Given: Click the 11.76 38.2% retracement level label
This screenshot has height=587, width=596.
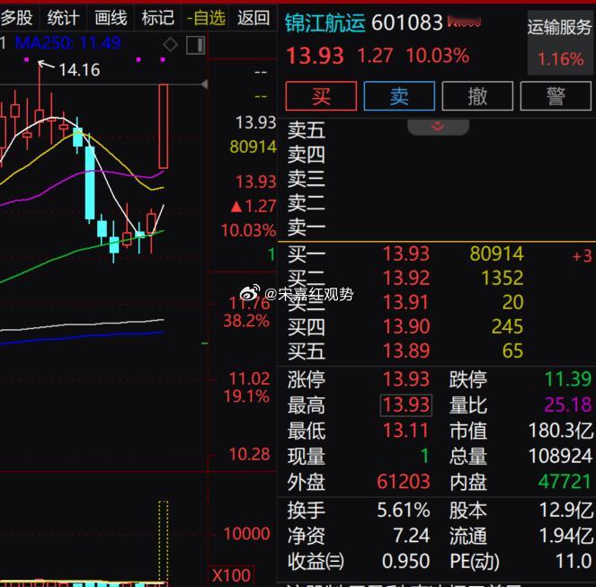Looking at the screenshot, I should tap(247, 313).
